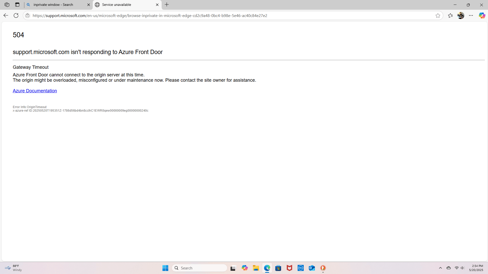Image resolution: width=488 pixels, height=274 pixels.
Task: Open File Explorer from the taskbar
Action: point(256,268)
